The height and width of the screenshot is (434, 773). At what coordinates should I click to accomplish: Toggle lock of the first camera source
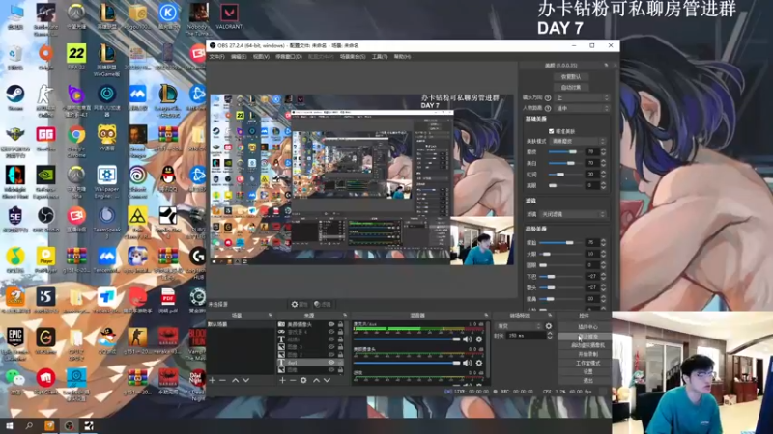(x=340, y=324)
